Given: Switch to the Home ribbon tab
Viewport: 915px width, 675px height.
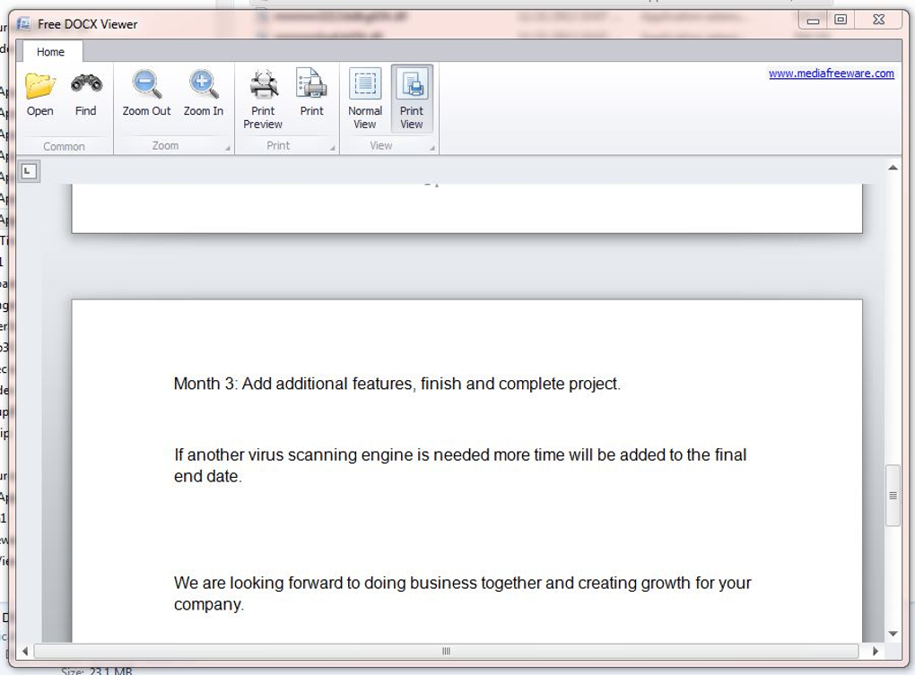Looking at the screenshot, I should click(50, 51).
